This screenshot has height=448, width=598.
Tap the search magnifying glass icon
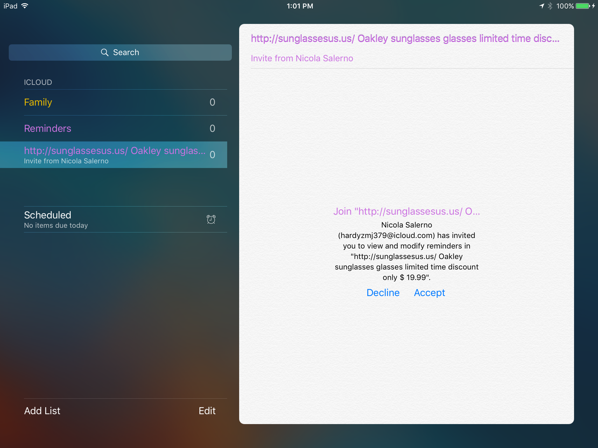105,52
